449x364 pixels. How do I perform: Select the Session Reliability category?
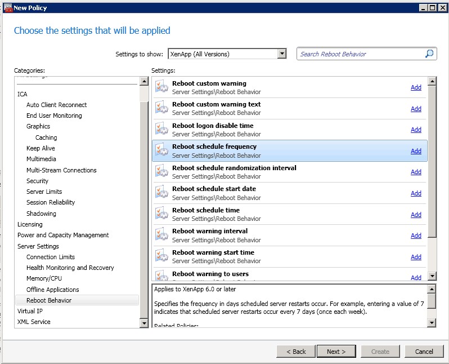[x=51, y=202]
